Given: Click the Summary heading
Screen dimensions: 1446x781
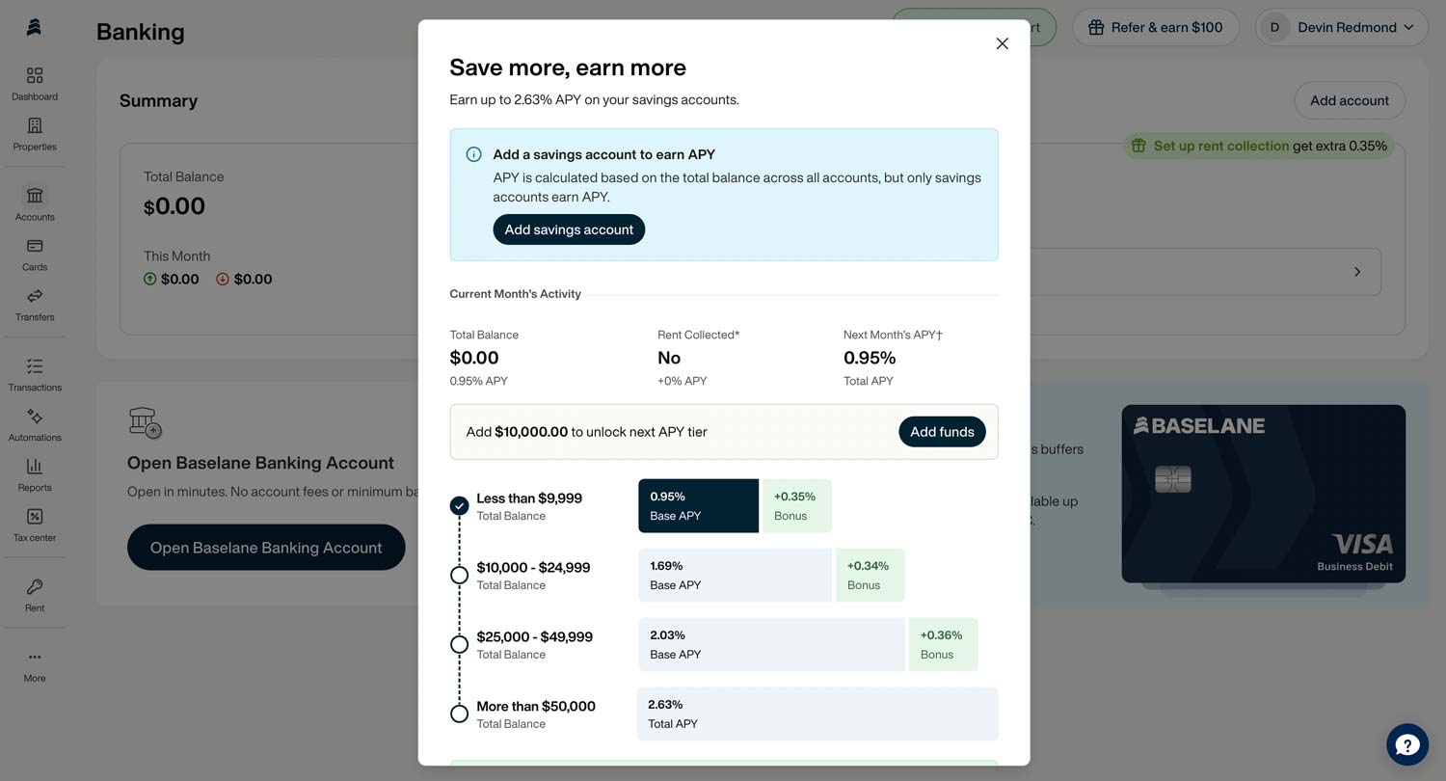Looking at the screenshot, I should 158,100.
